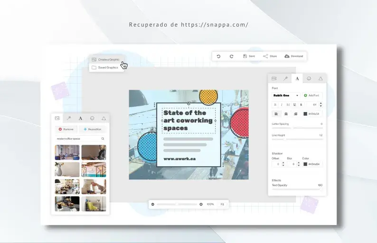This screenshot has width=377, height=243.
Task: Open Graphics smiley tab in right font panel
Action: (309, 78)
